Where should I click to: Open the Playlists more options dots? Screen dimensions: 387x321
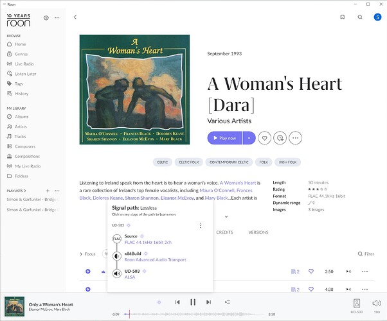coord(57,191)
